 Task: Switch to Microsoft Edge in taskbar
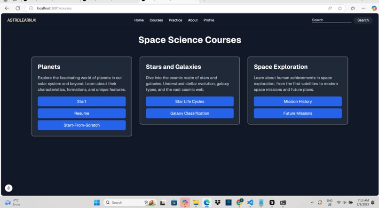click(x=206, y=202)
